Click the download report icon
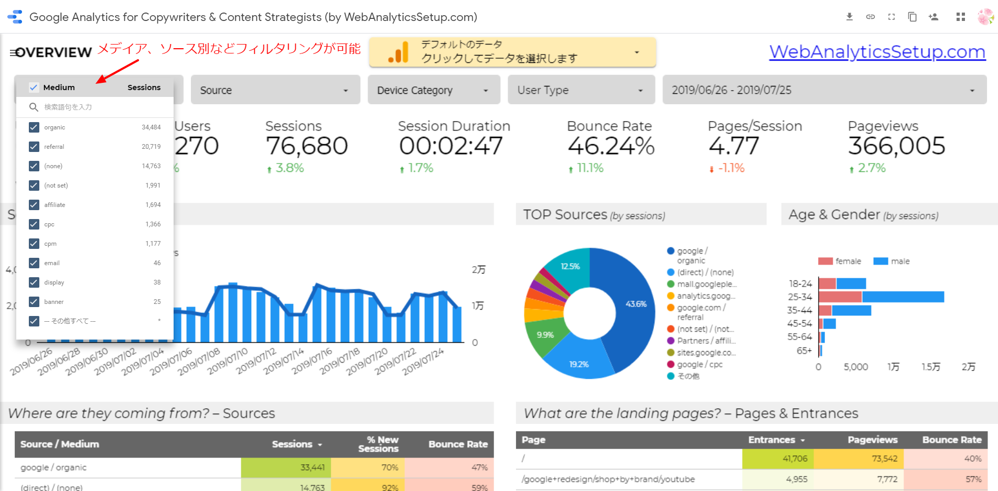Screen dimensions: 998x491 pos(849,17)
